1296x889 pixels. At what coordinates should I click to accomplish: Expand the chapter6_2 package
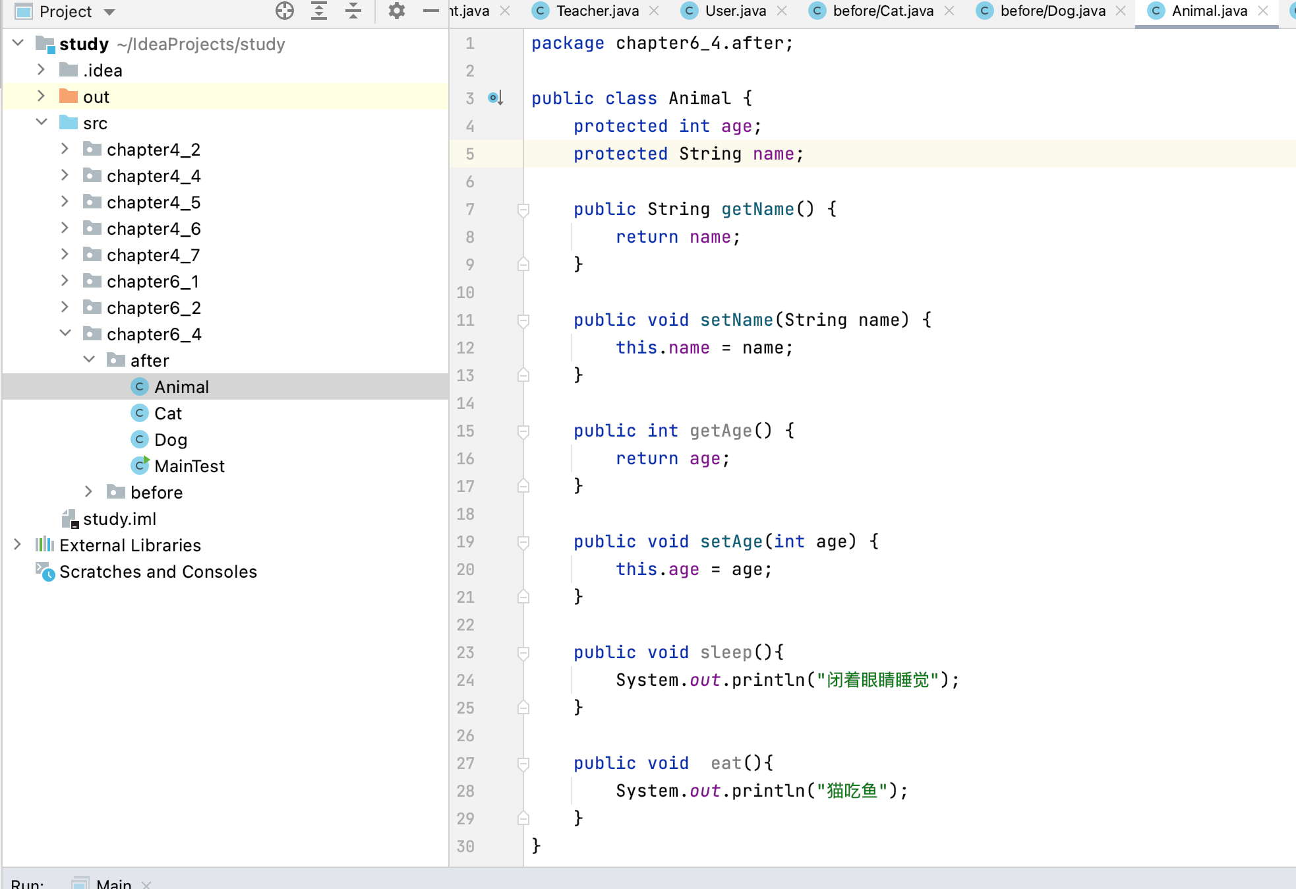(65, 307)
